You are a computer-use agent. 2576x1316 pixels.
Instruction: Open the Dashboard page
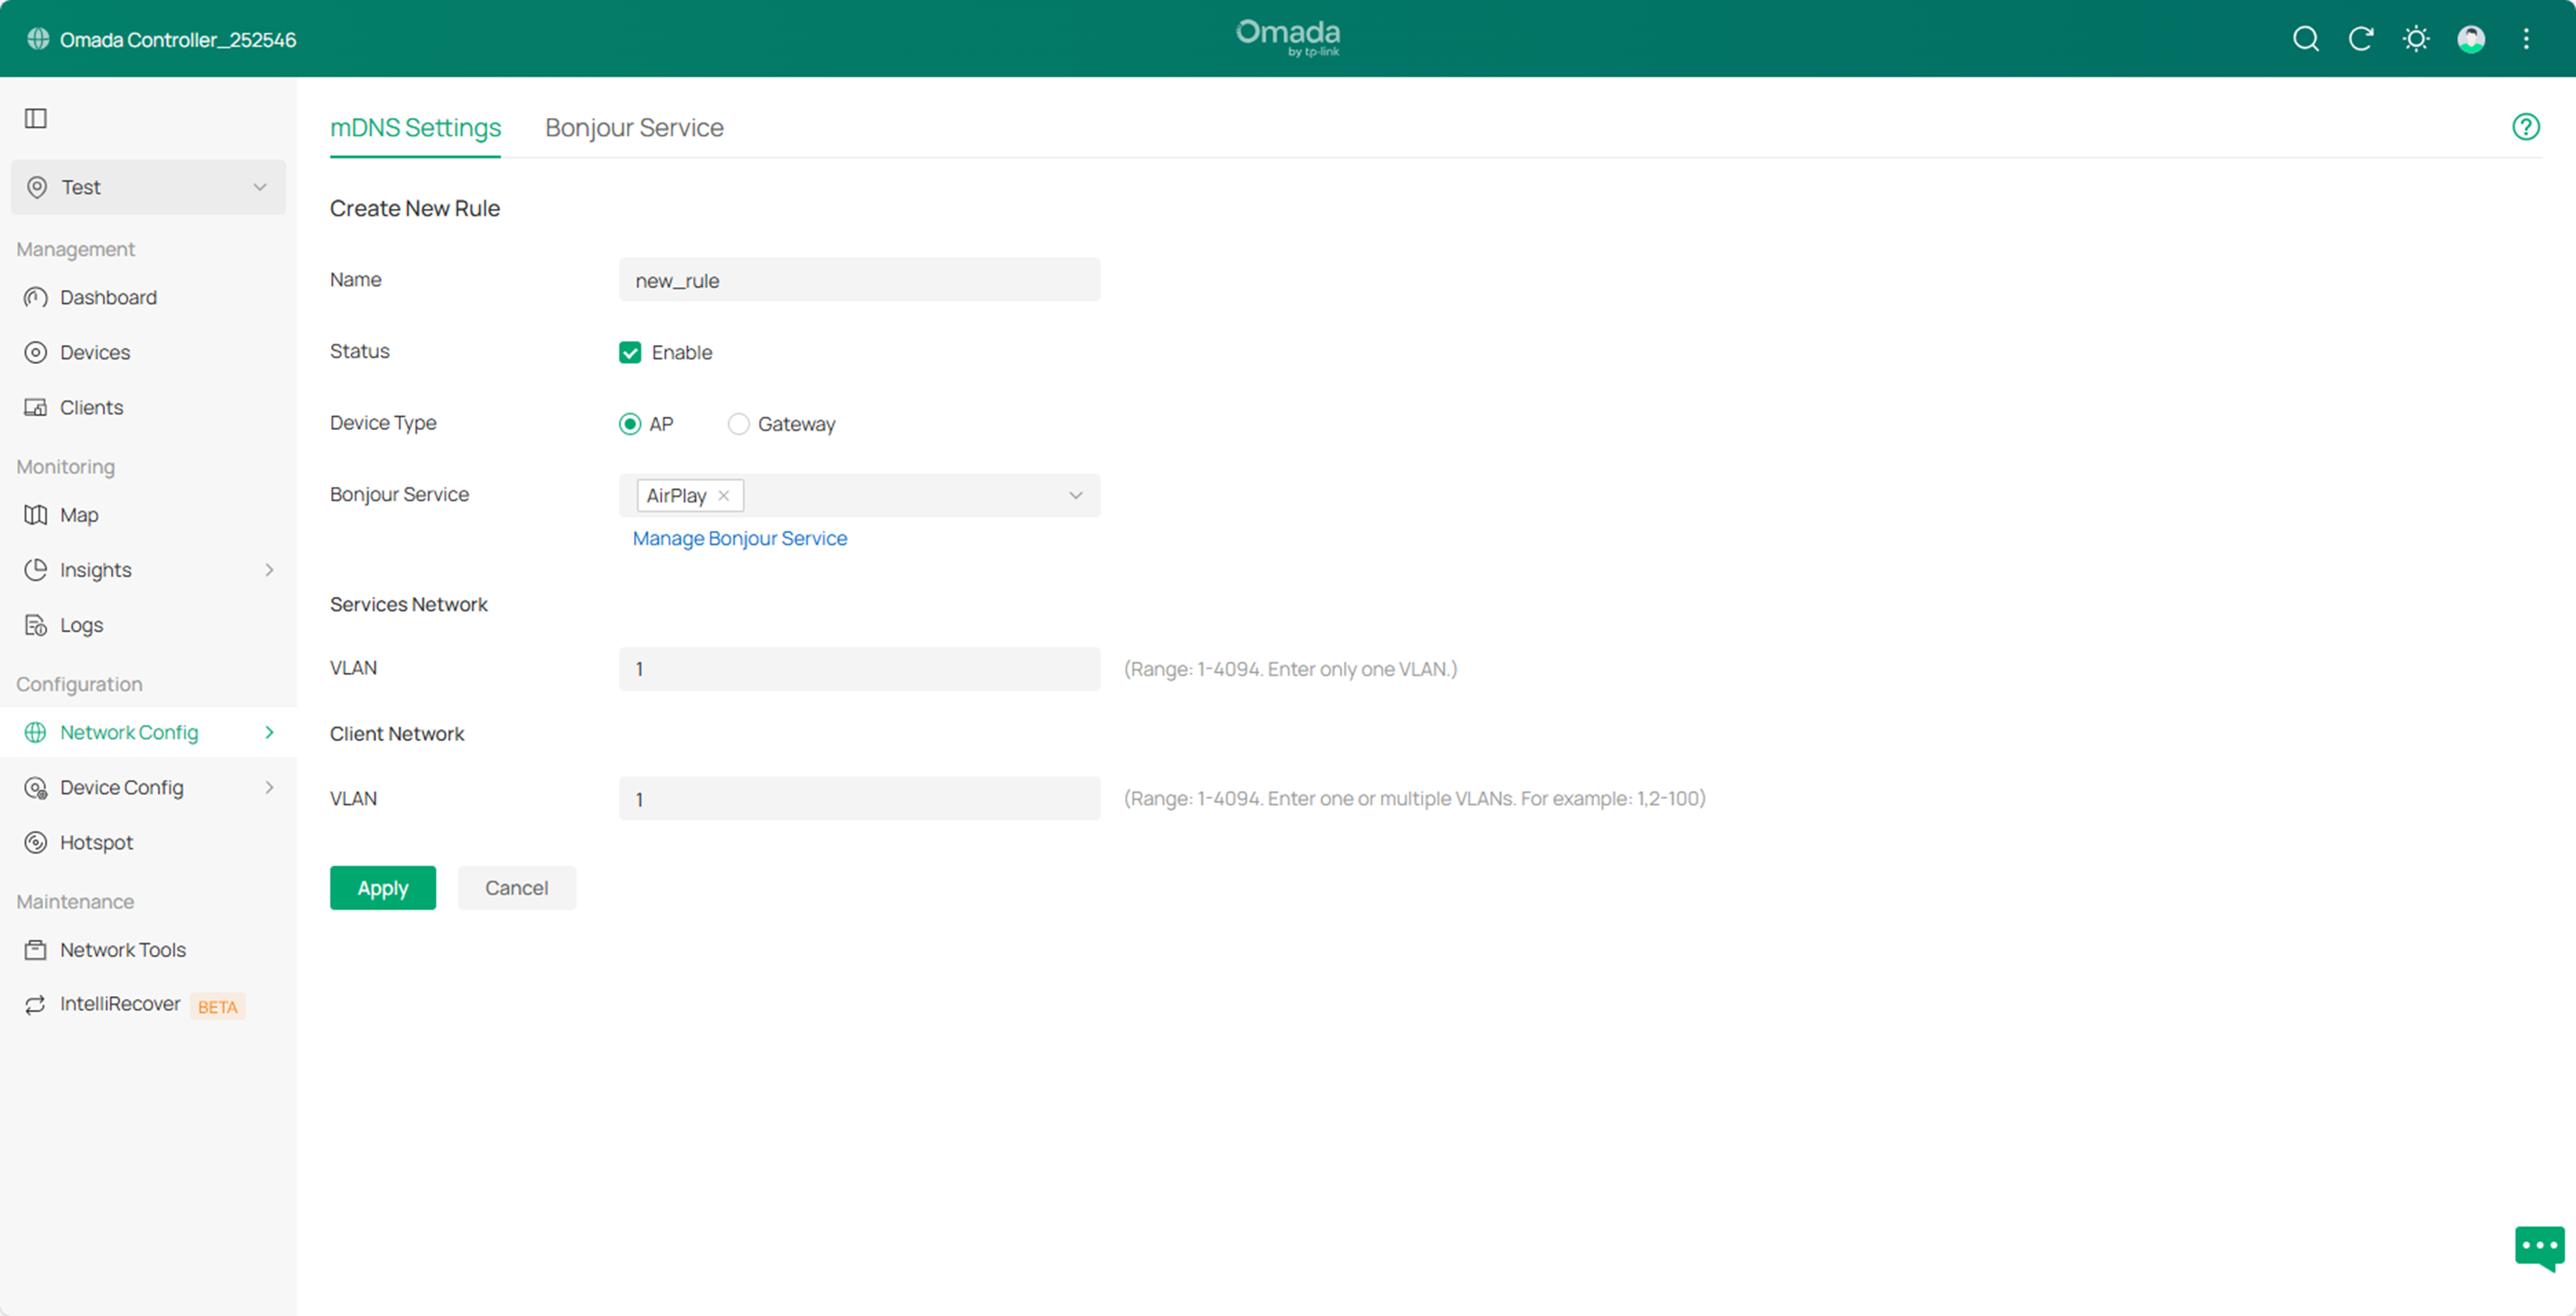point(108,297)
